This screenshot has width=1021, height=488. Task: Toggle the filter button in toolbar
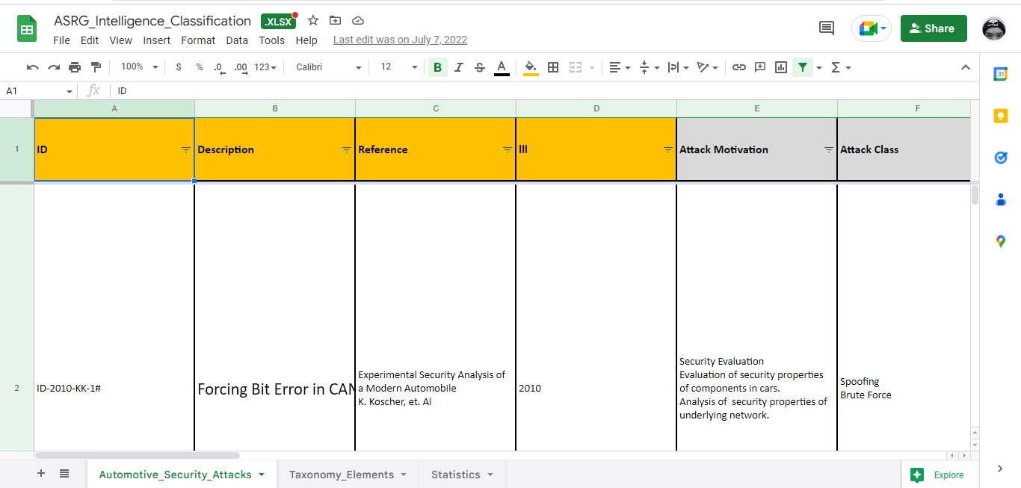[802, 67]
